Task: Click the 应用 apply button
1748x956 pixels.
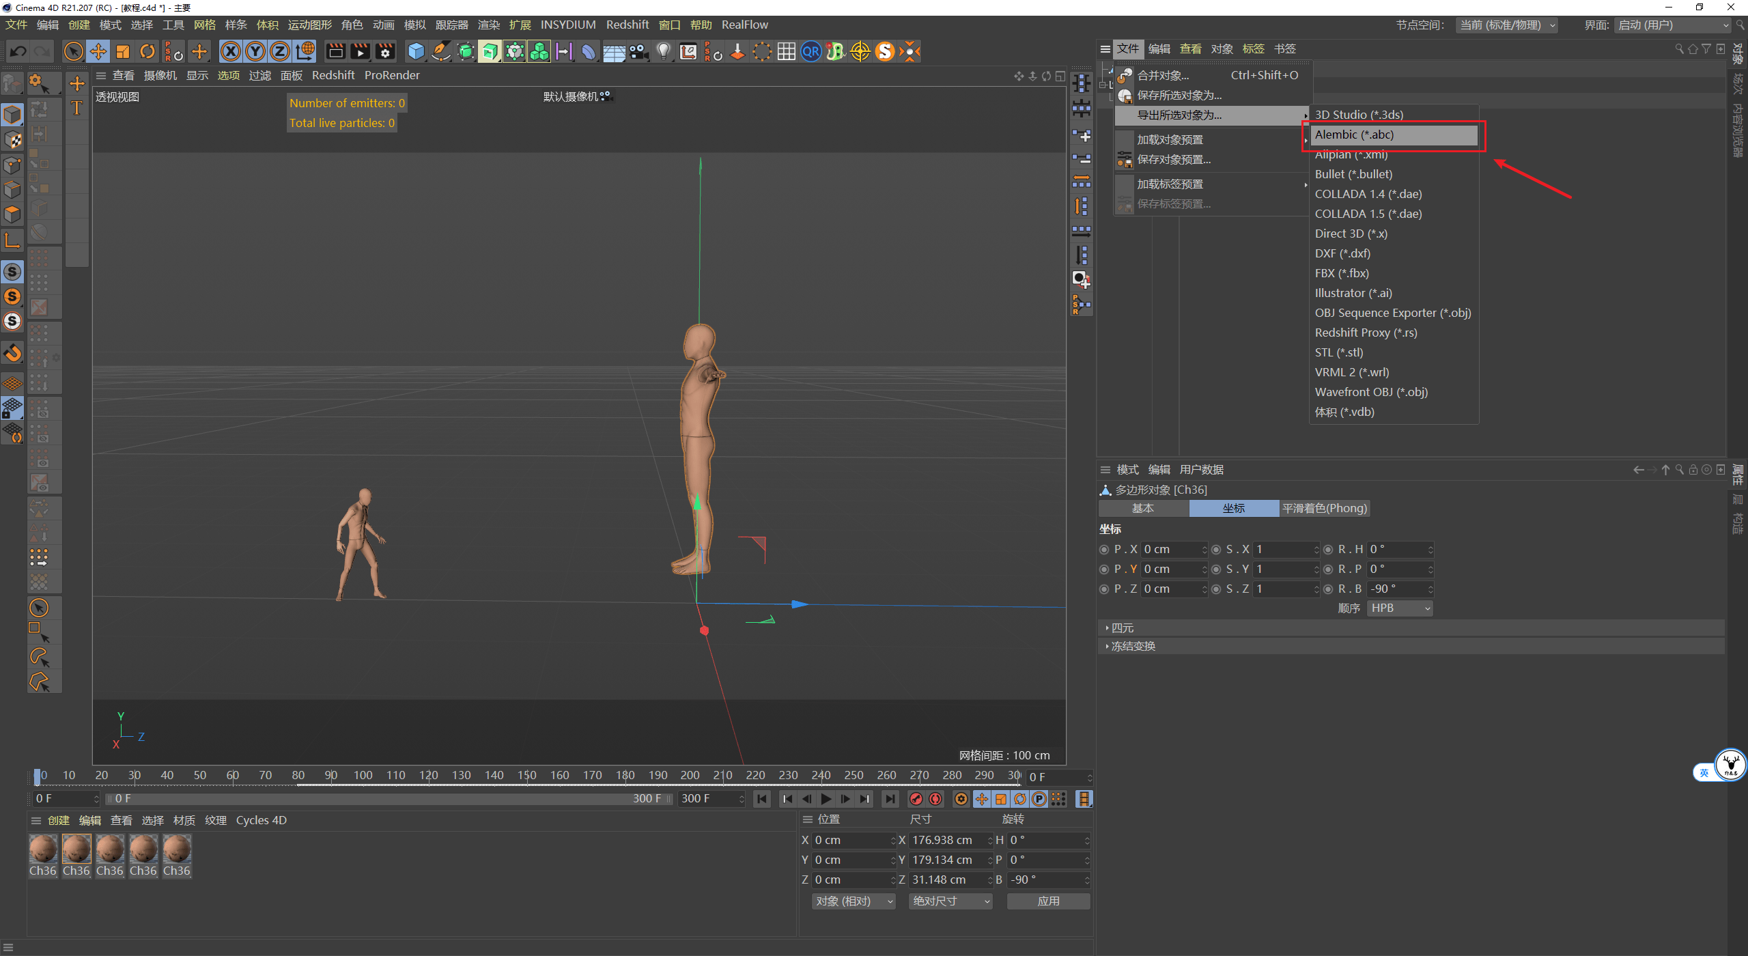Action: click(1048, 901)
